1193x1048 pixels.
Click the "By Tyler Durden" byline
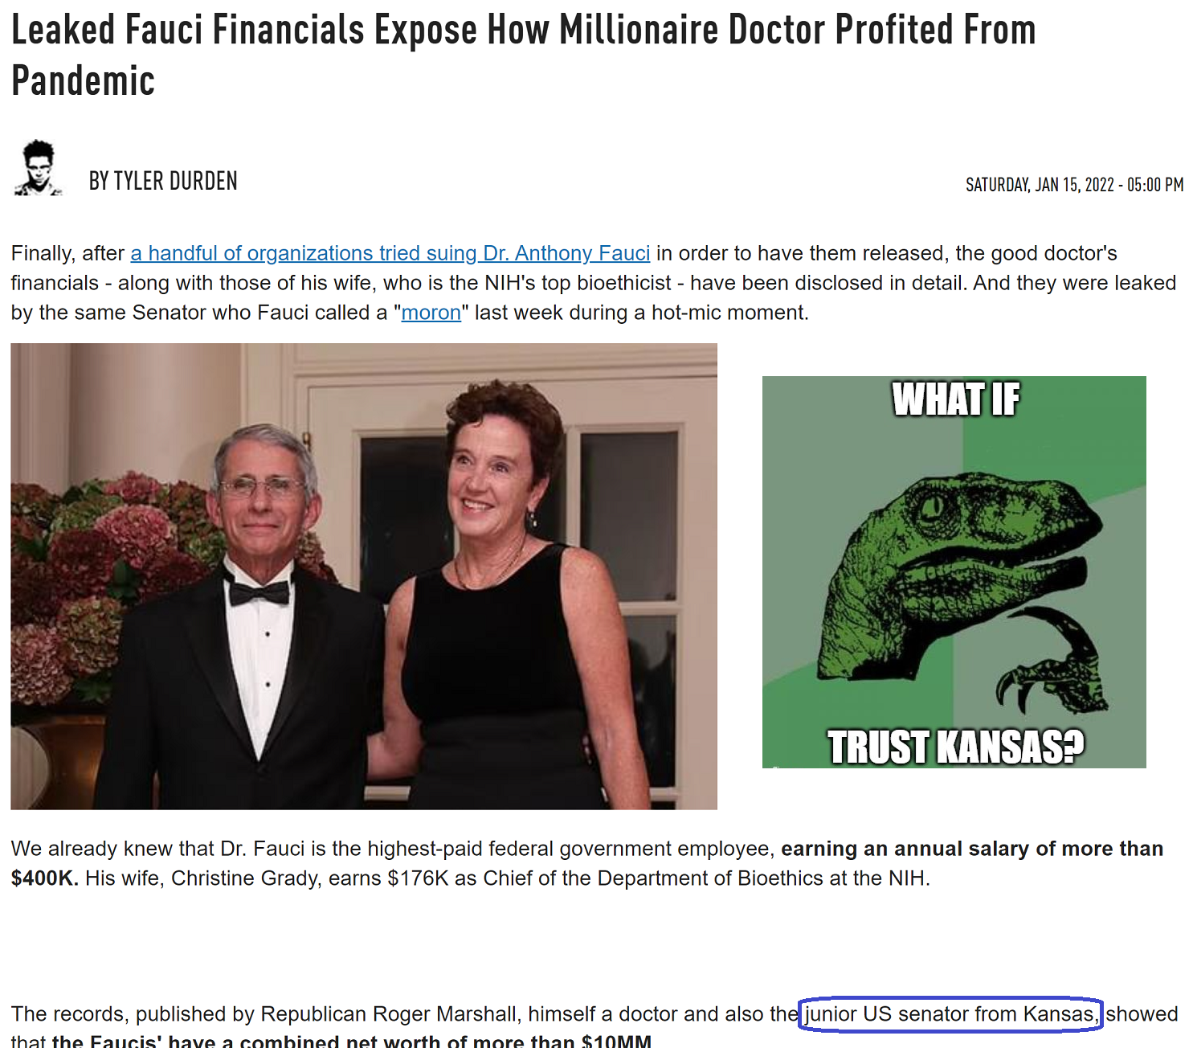[163, 181]
